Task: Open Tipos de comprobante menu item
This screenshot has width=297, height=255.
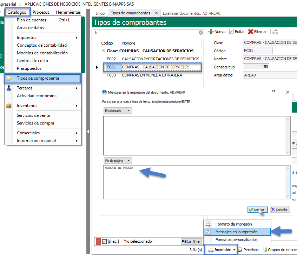Action: [x=43, y=78]
